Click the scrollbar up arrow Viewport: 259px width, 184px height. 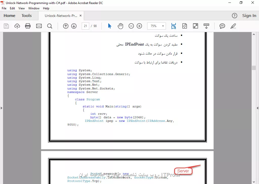click(254, 34)
